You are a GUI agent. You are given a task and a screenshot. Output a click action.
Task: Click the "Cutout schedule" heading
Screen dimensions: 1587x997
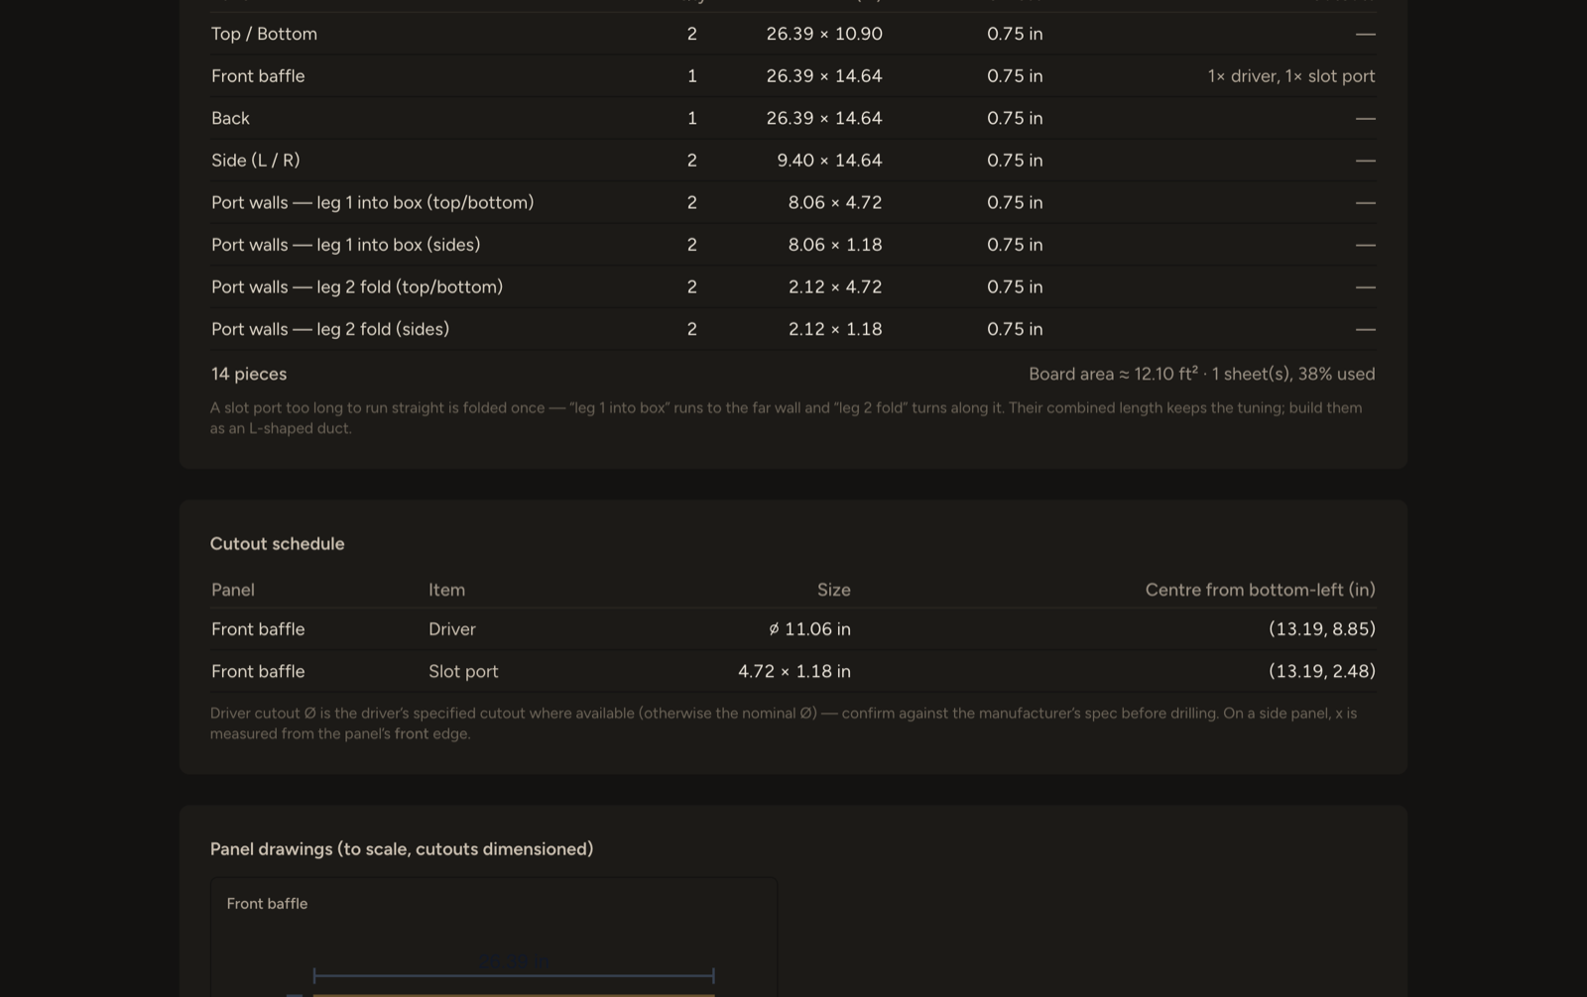[x=278, y=544]
